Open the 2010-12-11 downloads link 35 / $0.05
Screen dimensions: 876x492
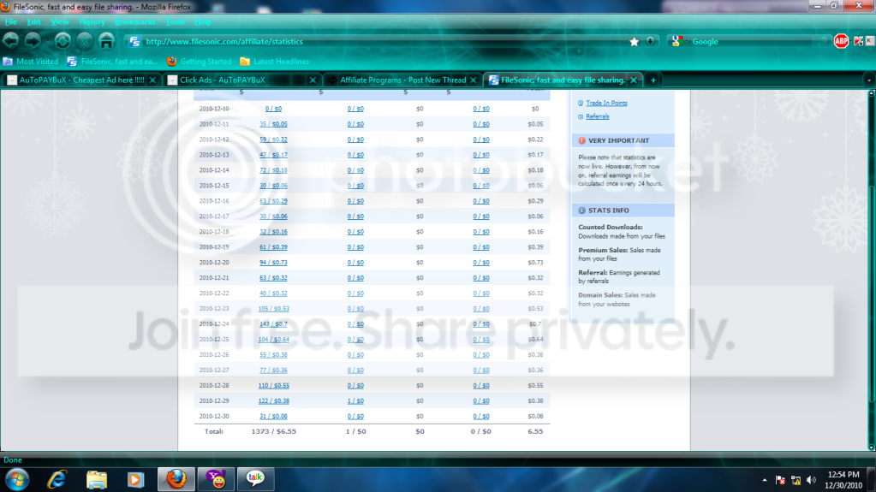[273, 124]
